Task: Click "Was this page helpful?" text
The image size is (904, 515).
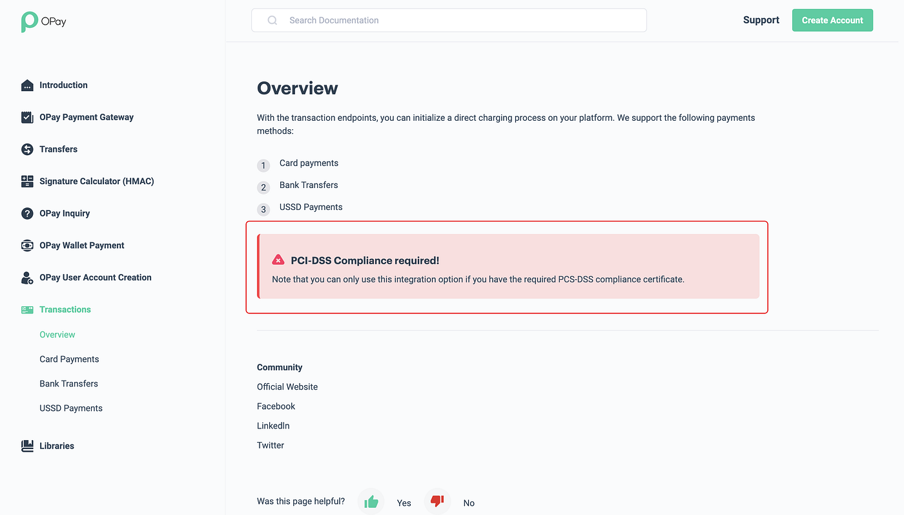Action: (x=301, y=501)
